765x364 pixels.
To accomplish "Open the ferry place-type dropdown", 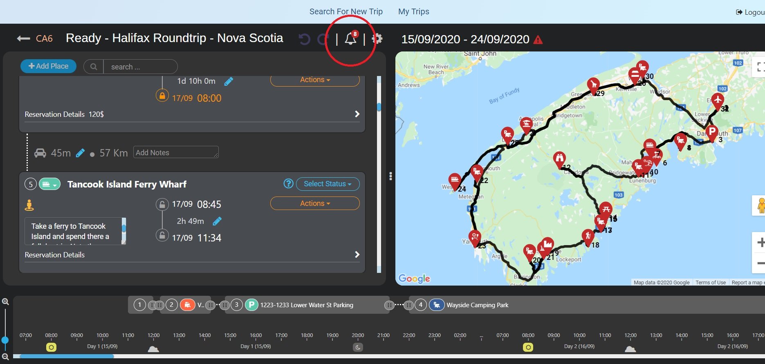I will (49, 184).
